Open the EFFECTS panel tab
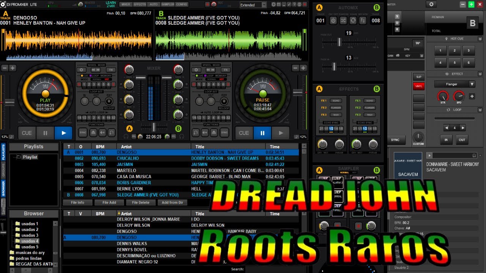The height and width of the screenshot is (273, 486). [x=140, y=5]
